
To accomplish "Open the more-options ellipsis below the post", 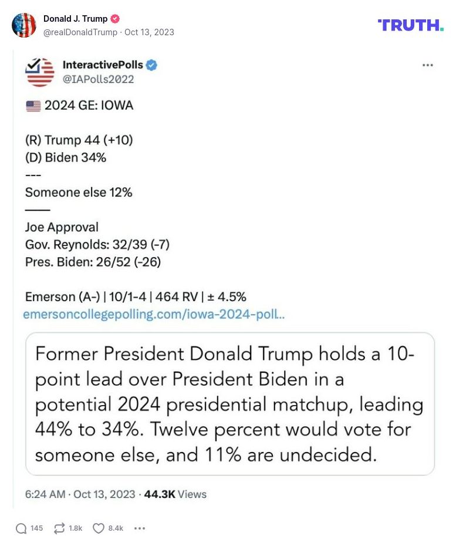I will point(140,528).
